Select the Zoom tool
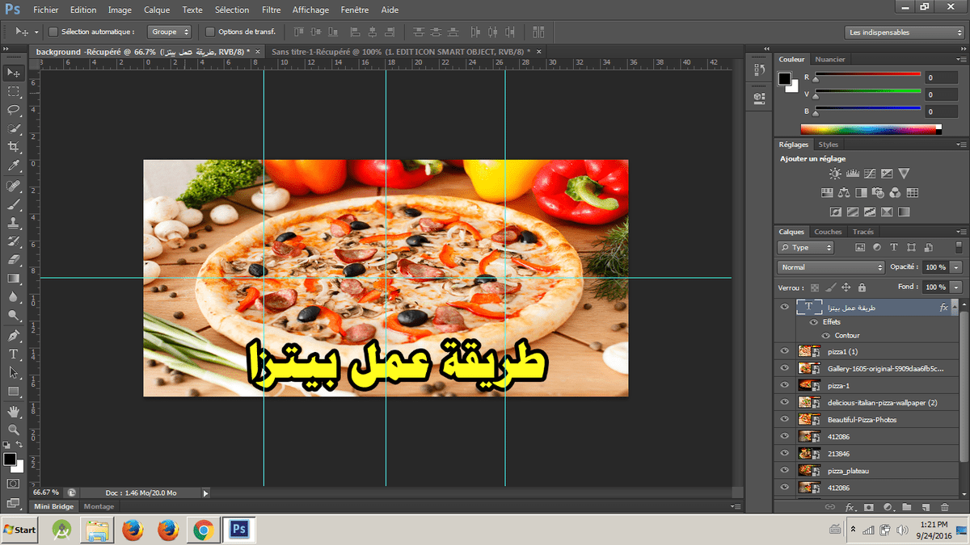The width and height of the screenshot is (970, 545). click(x=14, y=430)
